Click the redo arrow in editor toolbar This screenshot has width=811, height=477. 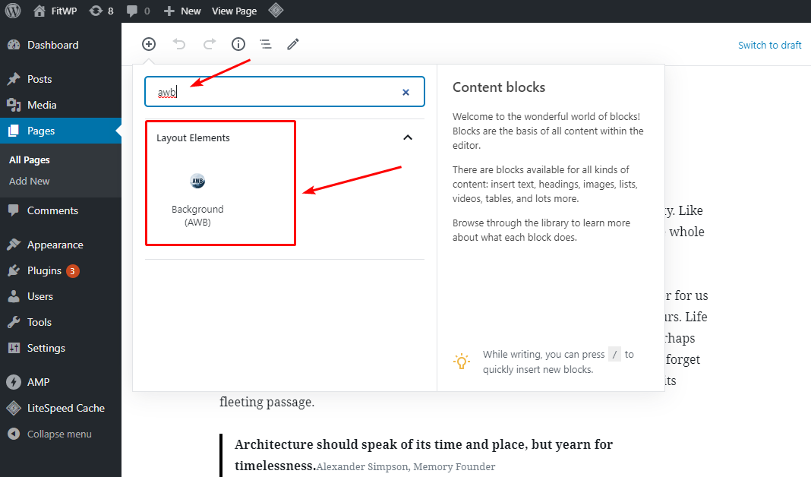[208, 44]
